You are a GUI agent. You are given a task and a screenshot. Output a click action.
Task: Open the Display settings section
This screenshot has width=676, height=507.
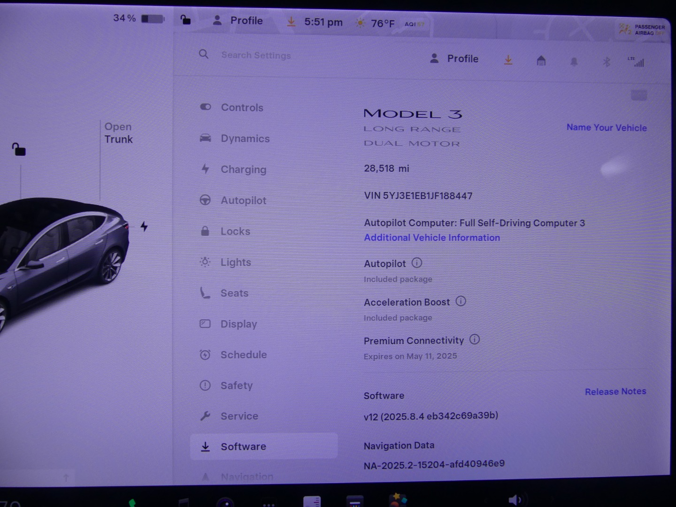[x=238, y=324]
